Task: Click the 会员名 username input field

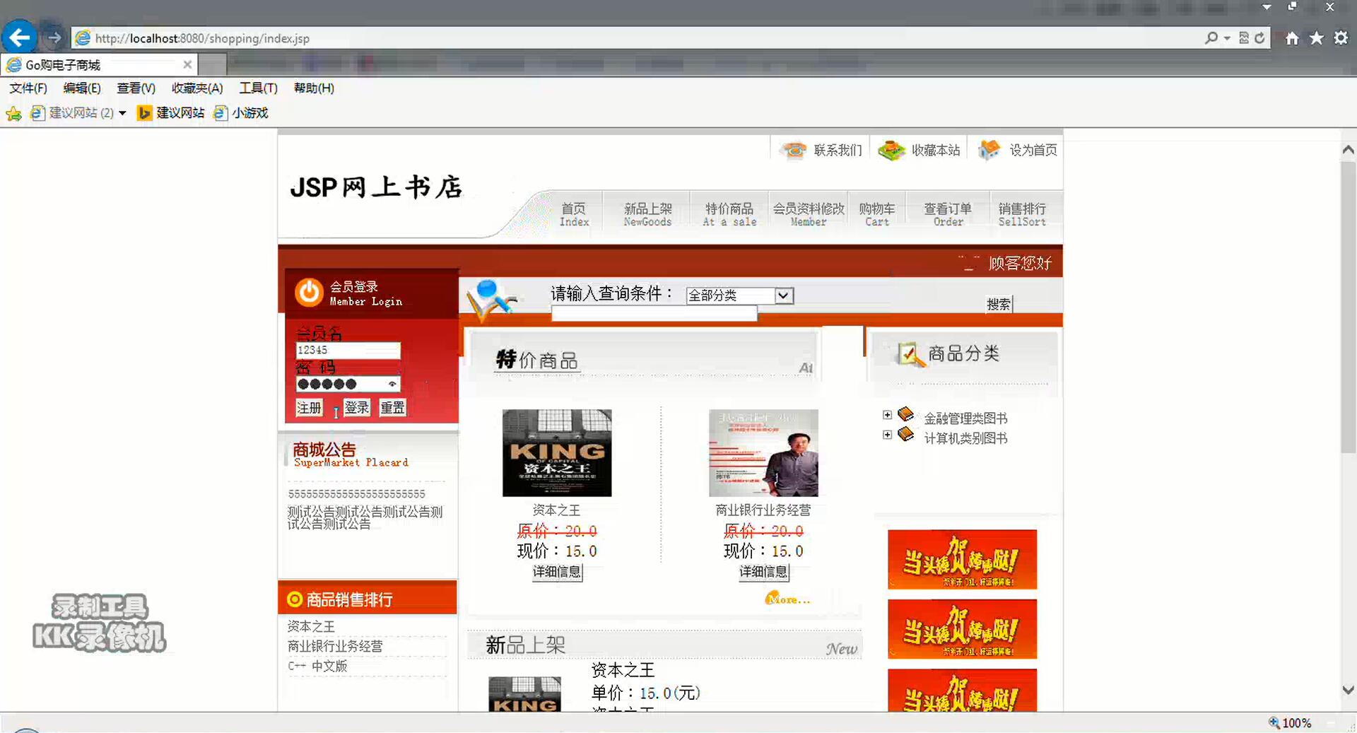Action: [x=348, y=350]
